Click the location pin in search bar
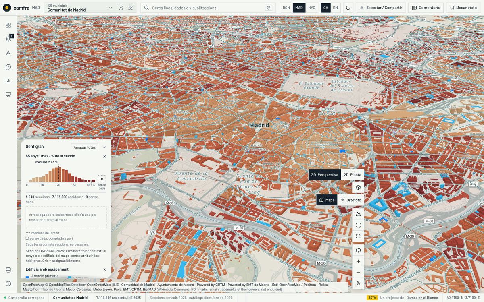Screen dimensions: 484x302 268,8
